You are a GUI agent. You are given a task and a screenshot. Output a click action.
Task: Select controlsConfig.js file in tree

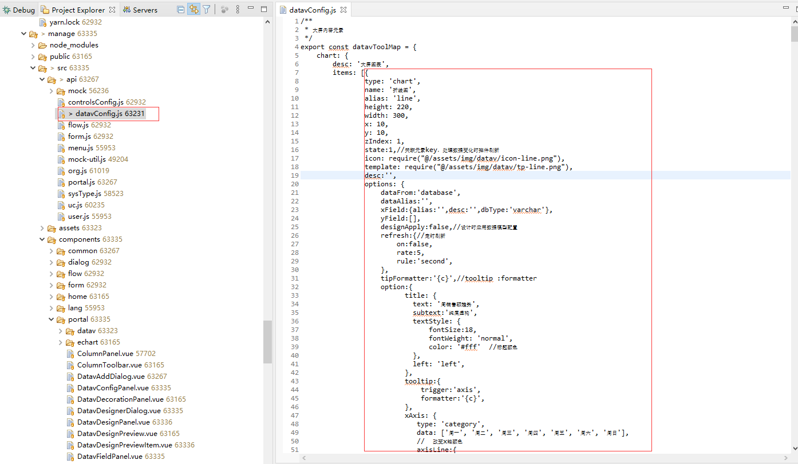pos(96,102)
